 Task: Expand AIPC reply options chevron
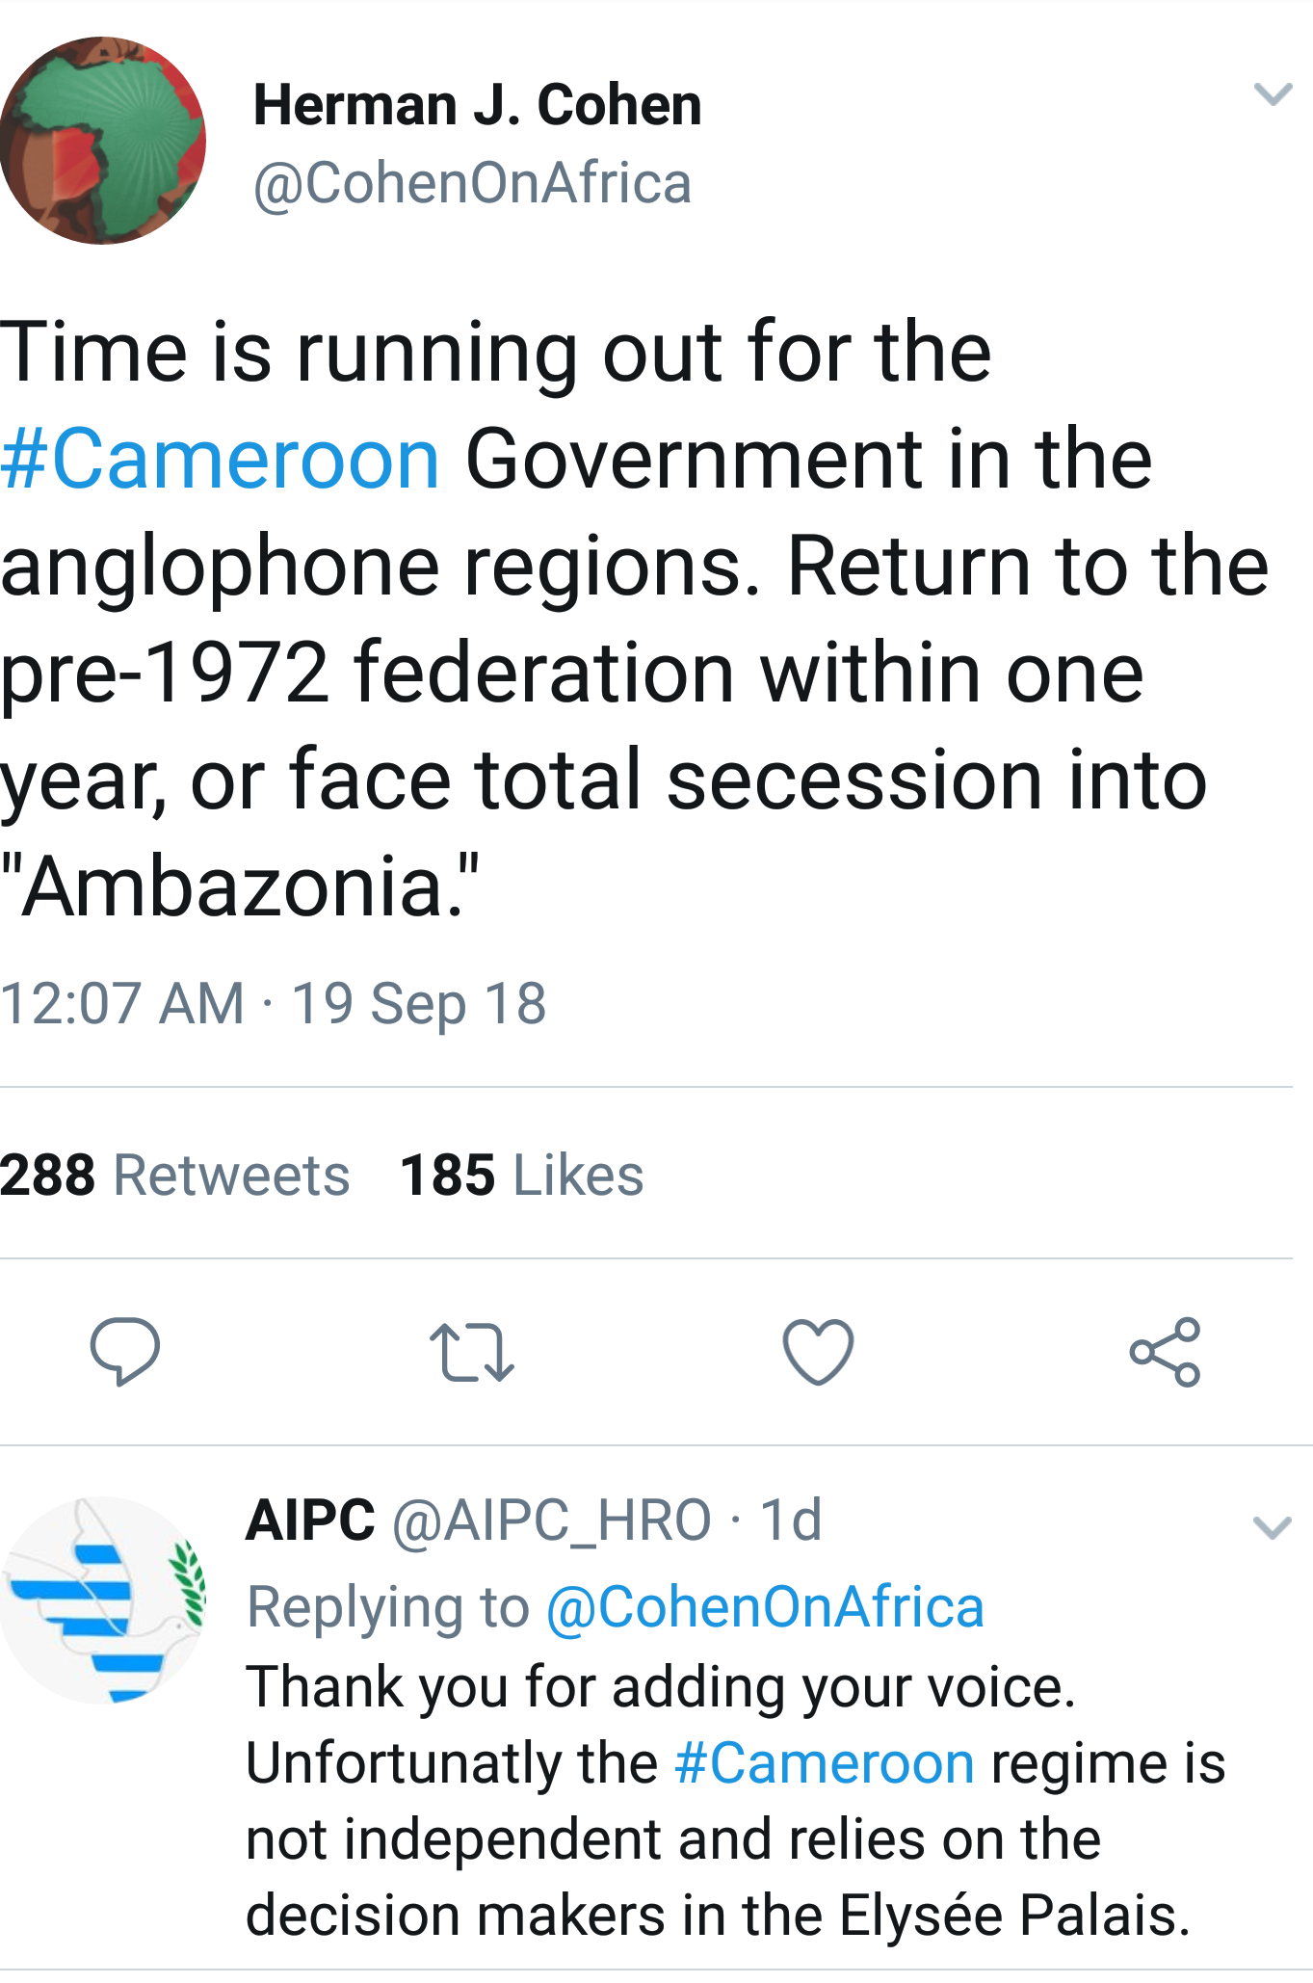(x=1272, y=1527)
